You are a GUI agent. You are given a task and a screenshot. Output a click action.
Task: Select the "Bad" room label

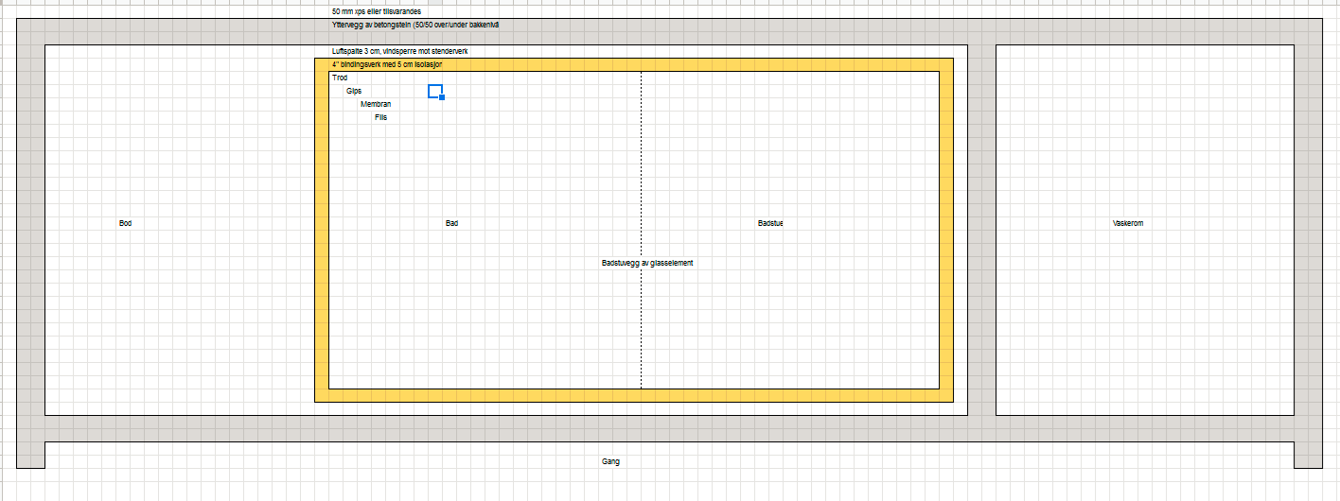(451, 223)
